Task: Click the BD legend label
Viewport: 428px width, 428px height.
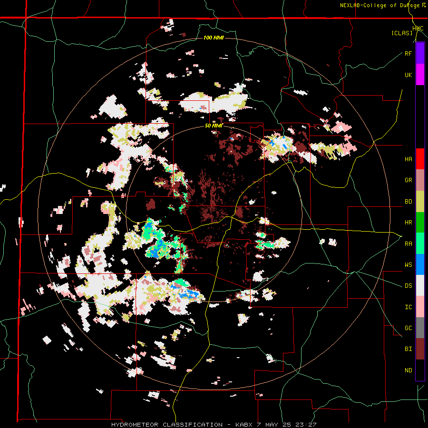Action: coord(408,202)
